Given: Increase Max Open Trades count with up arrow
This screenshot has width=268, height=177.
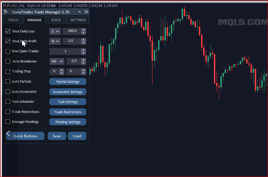Looking at the screenshot, I should (83, 50).
